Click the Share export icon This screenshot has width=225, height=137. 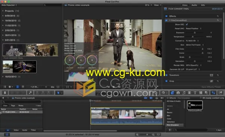point(221,93)
